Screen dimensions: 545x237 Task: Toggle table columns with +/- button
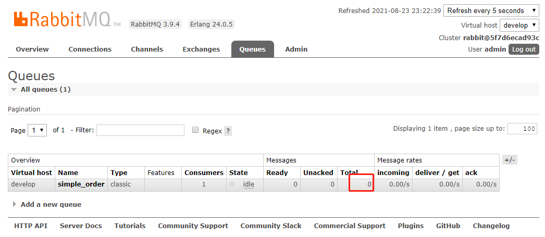tap(510, 160)
